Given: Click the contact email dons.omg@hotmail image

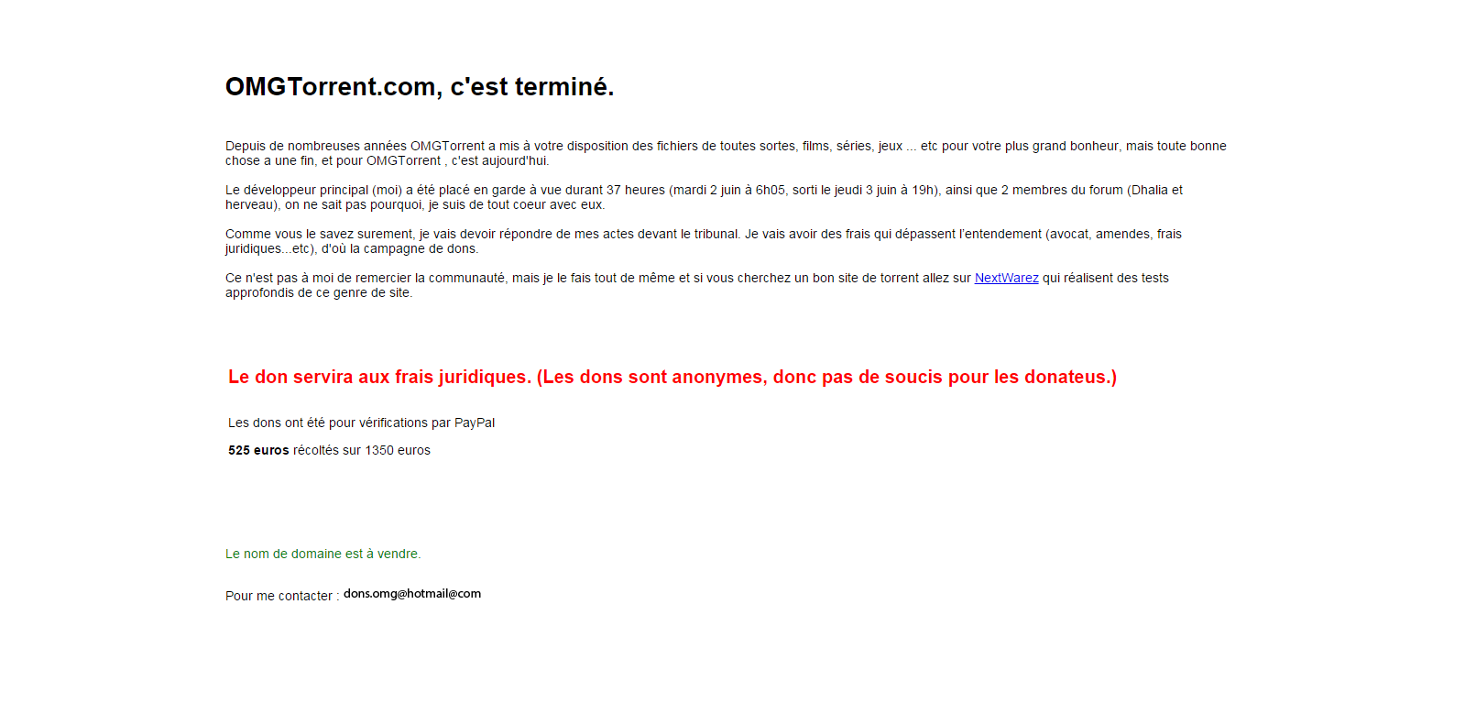Looking at the screenshot, I should click(412, 594).
